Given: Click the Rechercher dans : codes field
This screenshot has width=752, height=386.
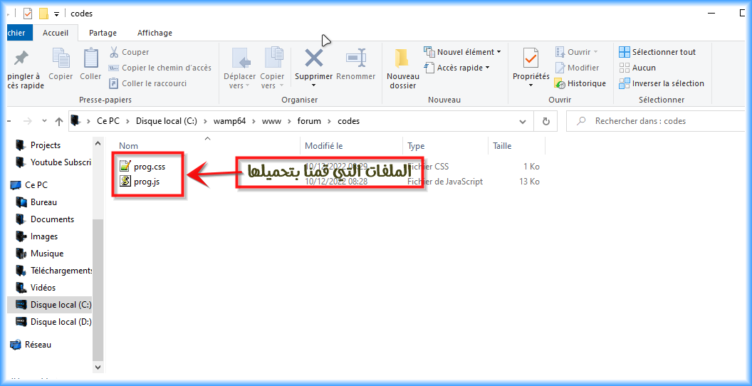Looking at the screenshot, I should tap(657, 121).
